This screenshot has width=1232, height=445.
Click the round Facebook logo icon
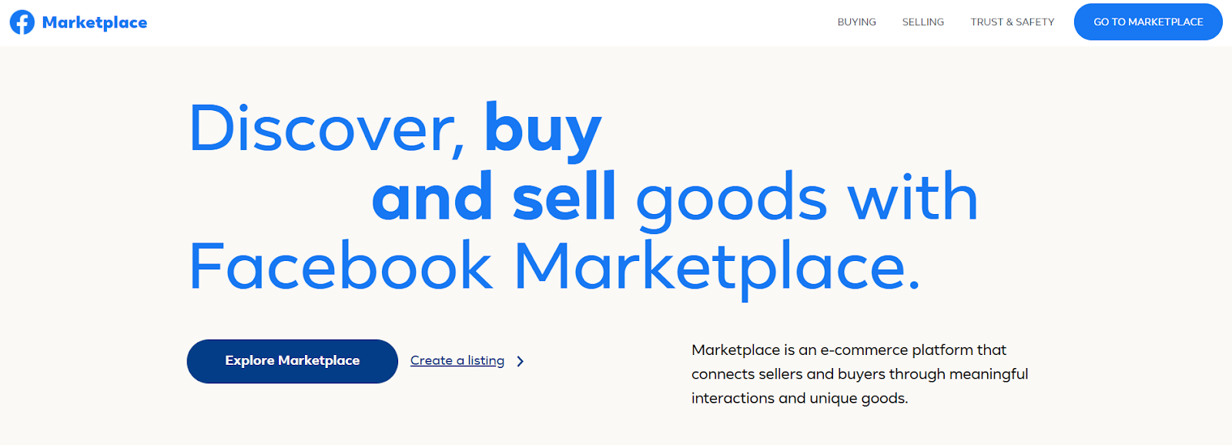coord(22,22)
